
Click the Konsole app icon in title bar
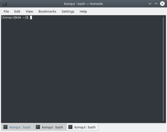point(5,4)
